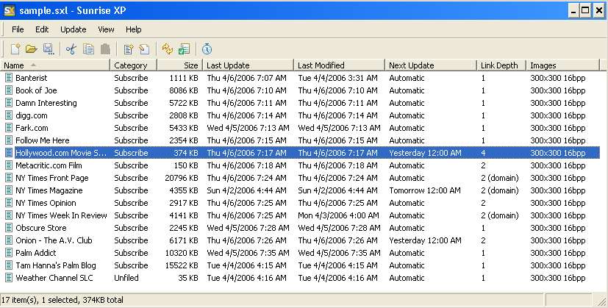
Task: Click the 20796 KB size cell
Action: pyautogui.click(x=182, y=178)
